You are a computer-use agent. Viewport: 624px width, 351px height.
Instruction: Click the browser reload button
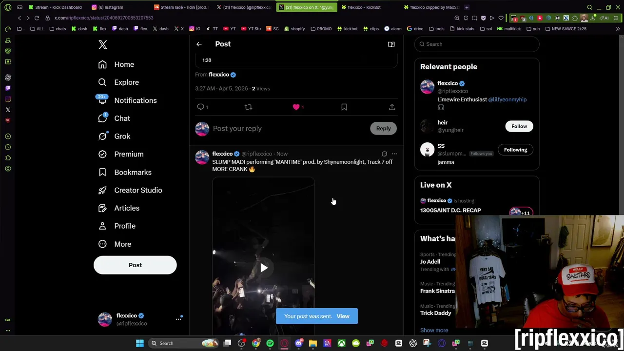[x=37, y=18]
